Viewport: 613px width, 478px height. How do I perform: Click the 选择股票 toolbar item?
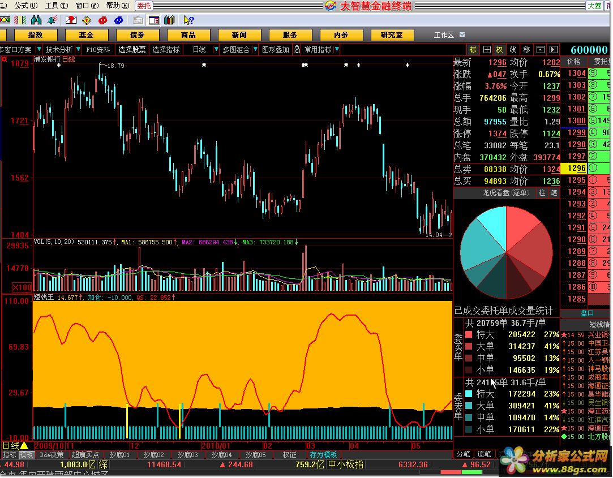coord(132,50)
